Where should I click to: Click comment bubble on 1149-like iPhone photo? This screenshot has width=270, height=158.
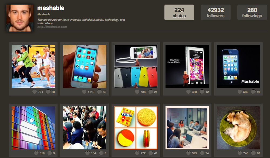pyautogui.click(x=100, y=92)
